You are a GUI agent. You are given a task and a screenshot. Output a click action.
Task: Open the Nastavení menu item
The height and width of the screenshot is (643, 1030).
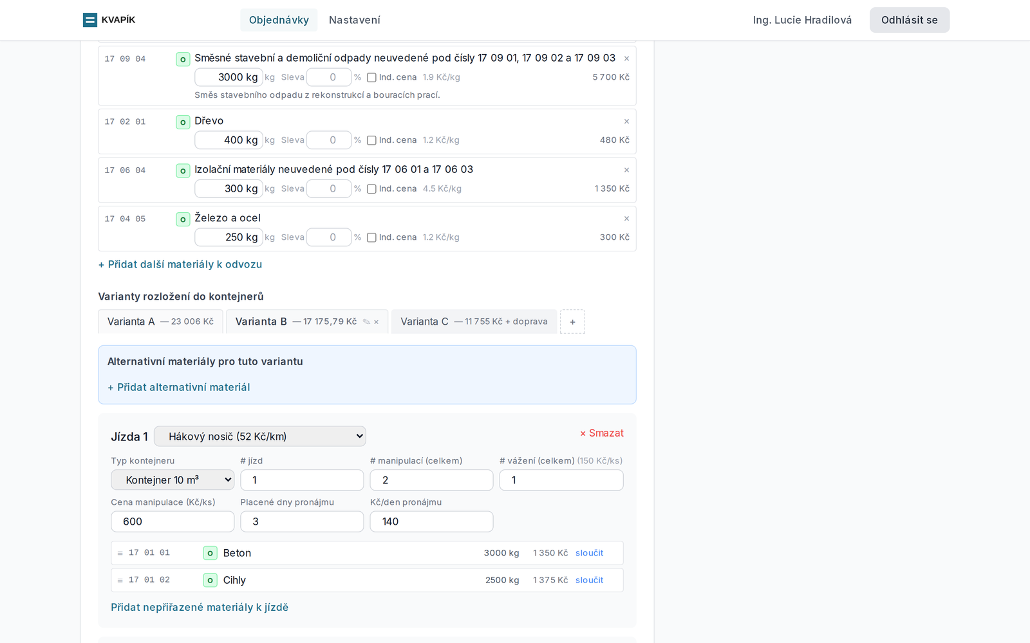(355, 20)
